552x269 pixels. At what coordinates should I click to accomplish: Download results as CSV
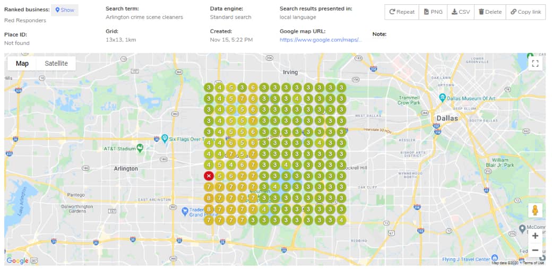click(x=460, y=12)
